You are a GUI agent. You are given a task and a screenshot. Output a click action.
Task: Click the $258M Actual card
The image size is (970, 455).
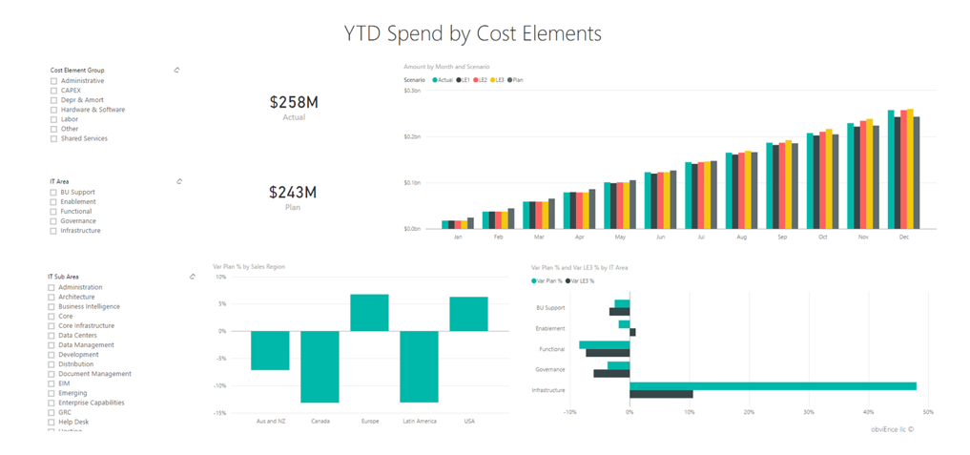pyautogui.click(x=293, y=107)
